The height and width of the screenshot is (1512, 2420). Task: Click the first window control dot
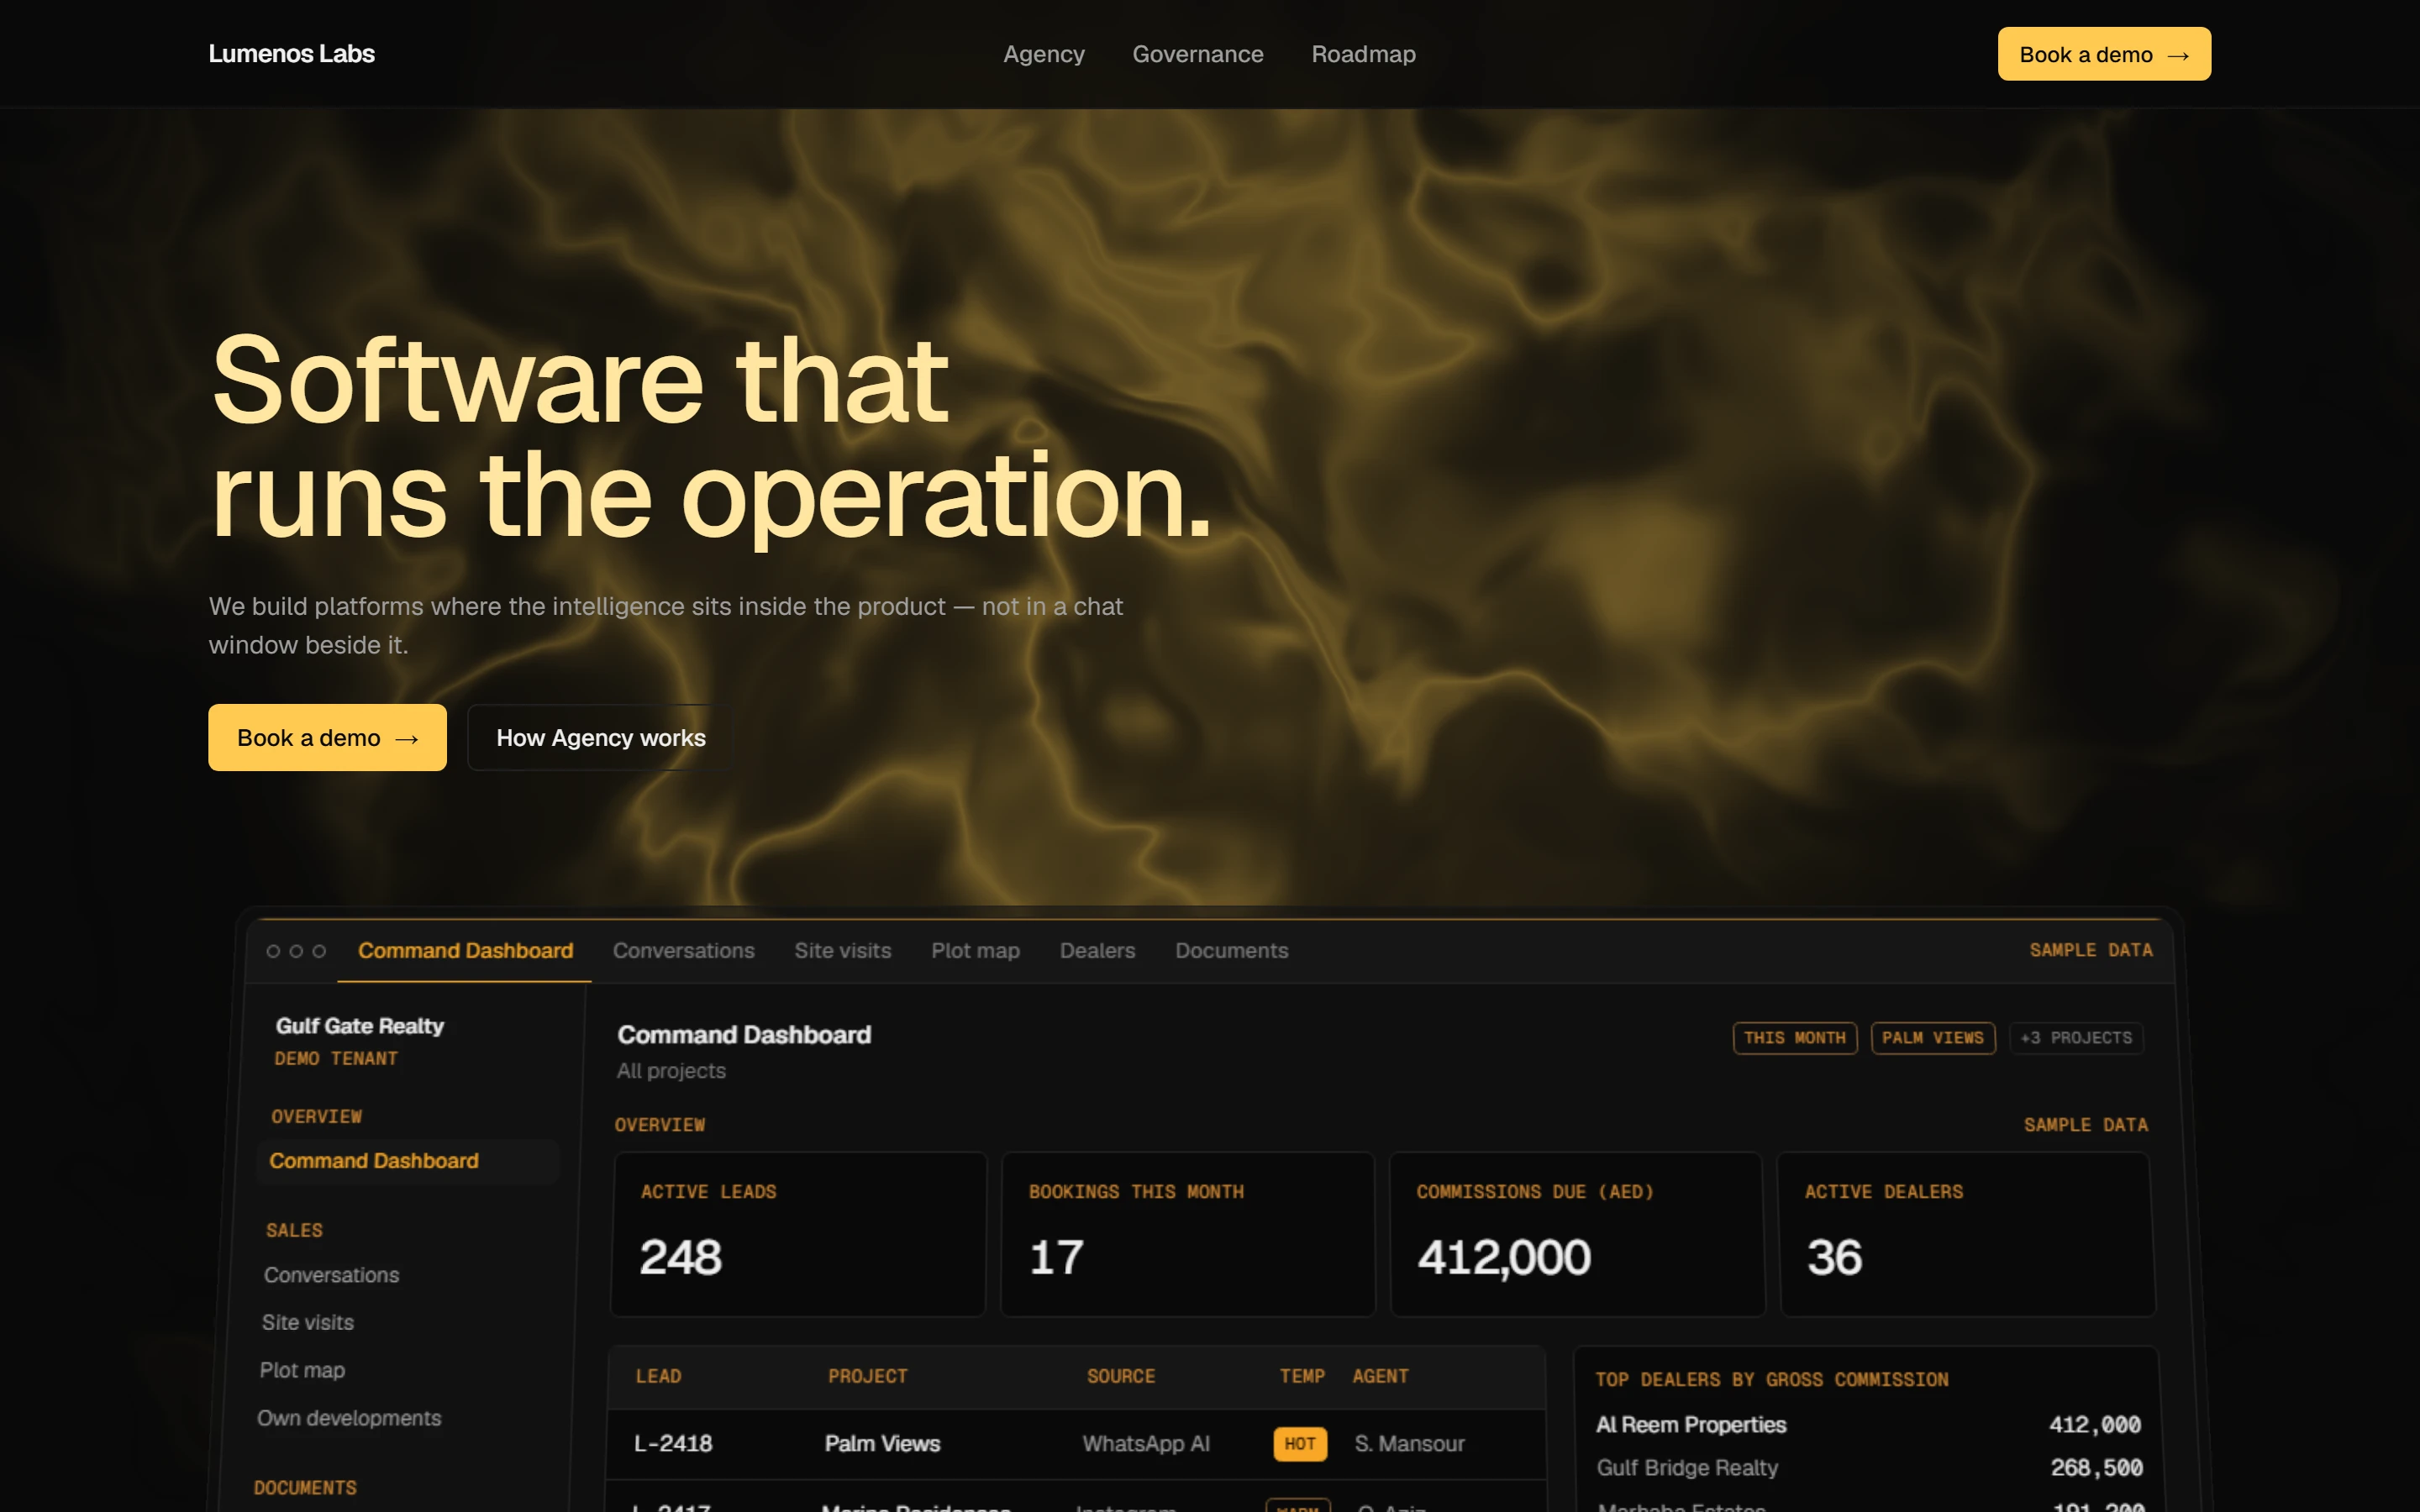tap(273, 951)
